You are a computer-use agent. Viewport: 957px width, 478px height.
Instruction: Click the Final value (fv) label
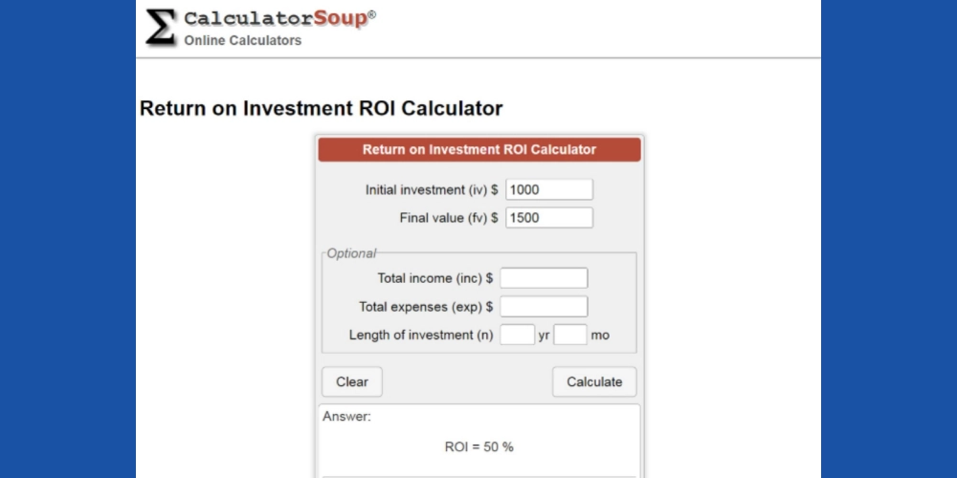pyautogui.click(x=448, y=218)
